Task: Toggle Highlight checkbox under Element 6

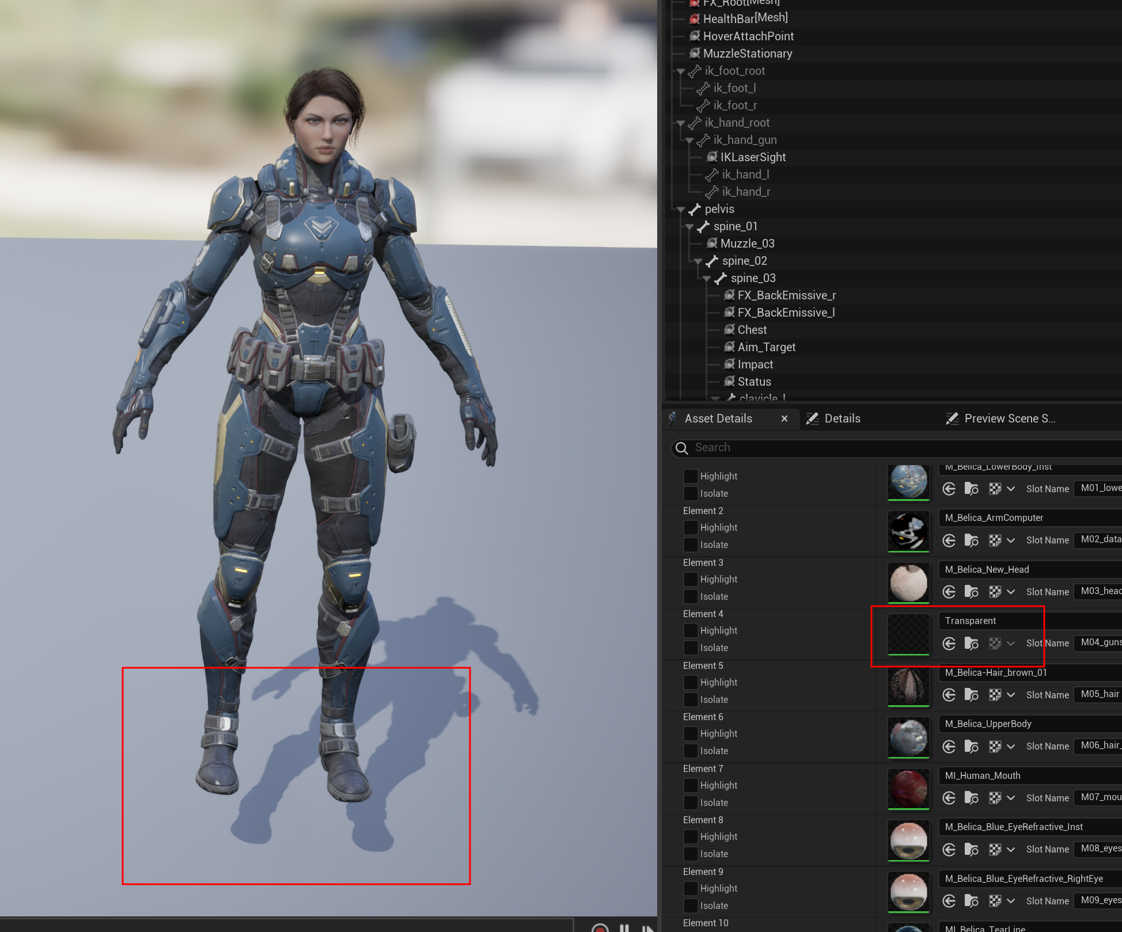Action: click(690, 734)
